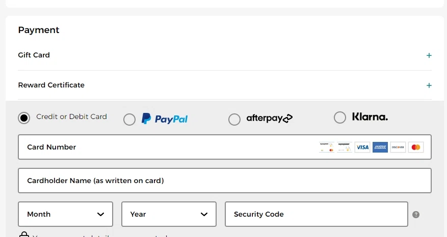The width and height of the screenshot is (447, 237).
Task: Click the Mastercard logo
Action: click(416, 147)
